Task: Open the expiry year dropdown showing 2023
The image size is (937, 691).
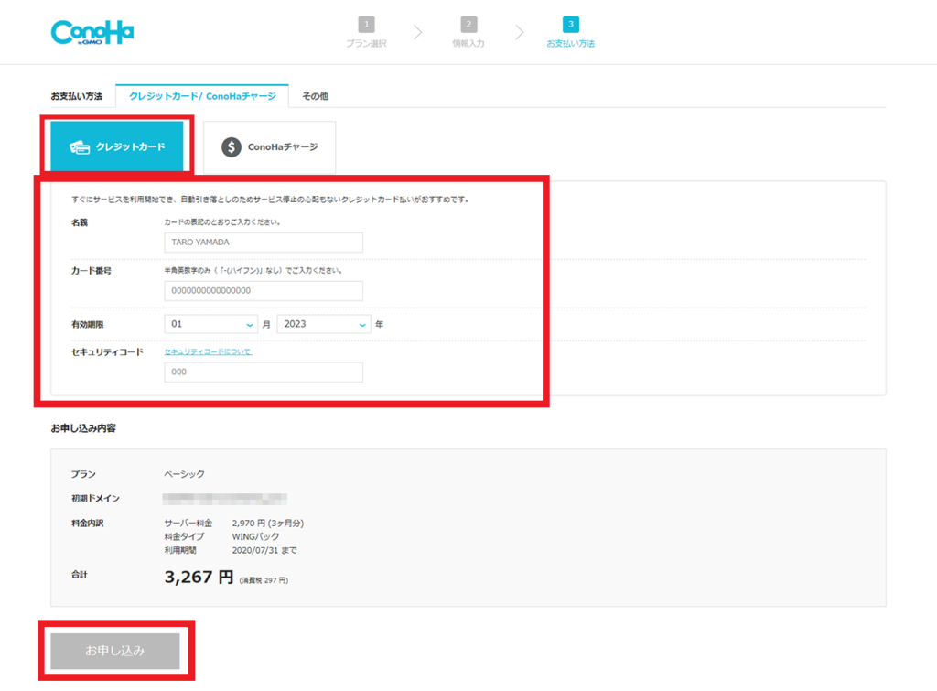Action: 324,324
